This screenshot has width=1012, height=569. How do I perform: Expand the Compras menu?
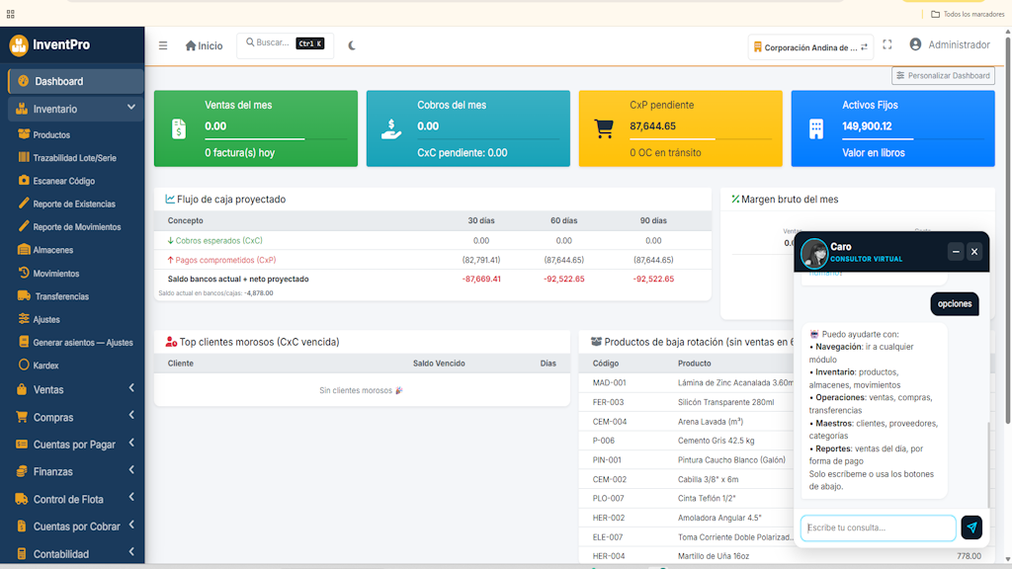(75, 418)
